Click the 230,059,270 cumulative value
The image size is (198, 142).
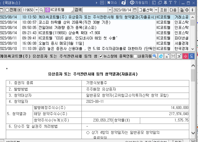pos(103,120)
